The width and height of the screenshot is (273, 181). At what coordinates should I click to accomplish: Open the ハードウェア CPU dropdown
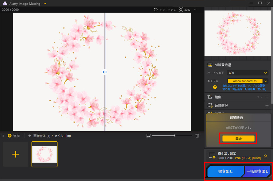[247, 73]
